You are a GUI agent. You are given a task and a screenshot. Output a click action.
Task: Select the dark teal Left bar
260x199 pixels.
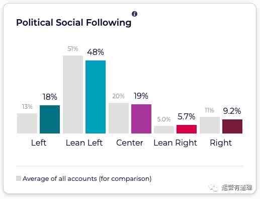pyautogui.click(x=50, y=119)
